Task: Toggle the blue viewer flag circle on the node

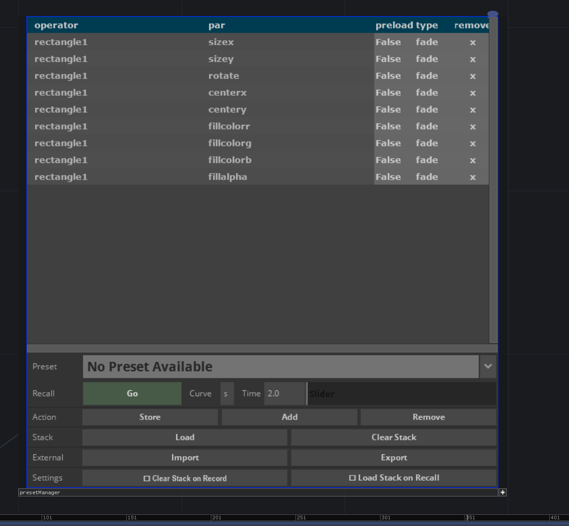Action: [x=492, y=14]
